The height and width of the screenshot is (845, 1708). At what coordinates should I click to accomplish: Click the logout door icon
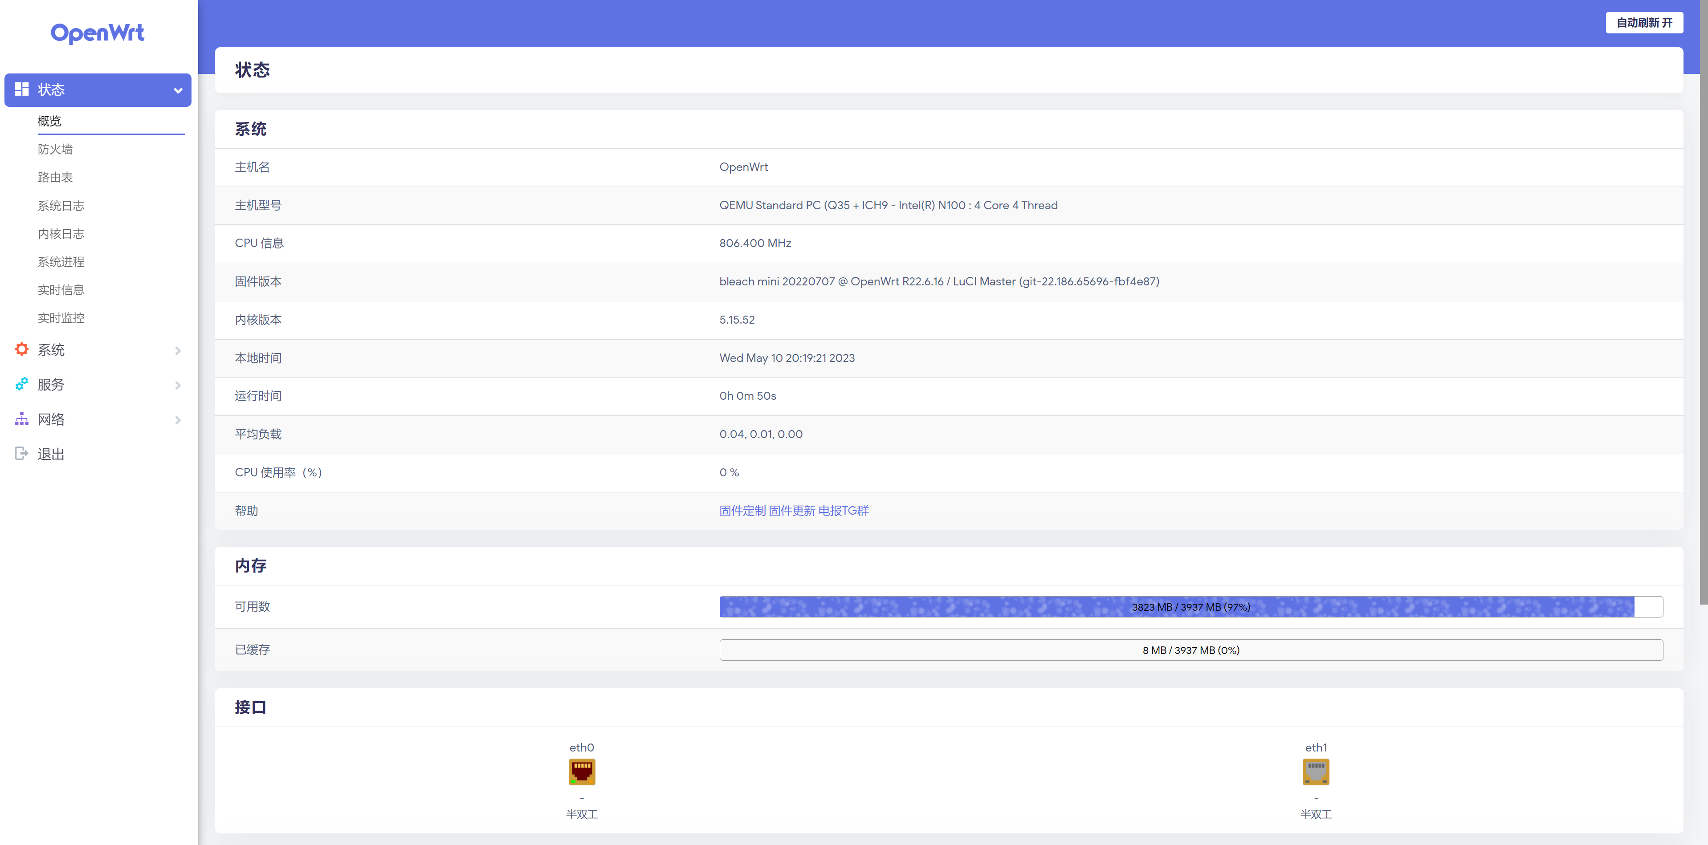(22, 453)
